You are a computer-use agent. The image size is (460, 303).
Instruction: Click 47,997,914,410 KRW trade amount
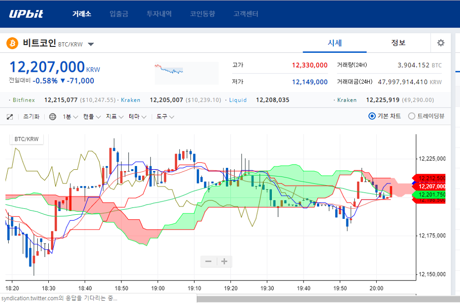coord(410,82)
